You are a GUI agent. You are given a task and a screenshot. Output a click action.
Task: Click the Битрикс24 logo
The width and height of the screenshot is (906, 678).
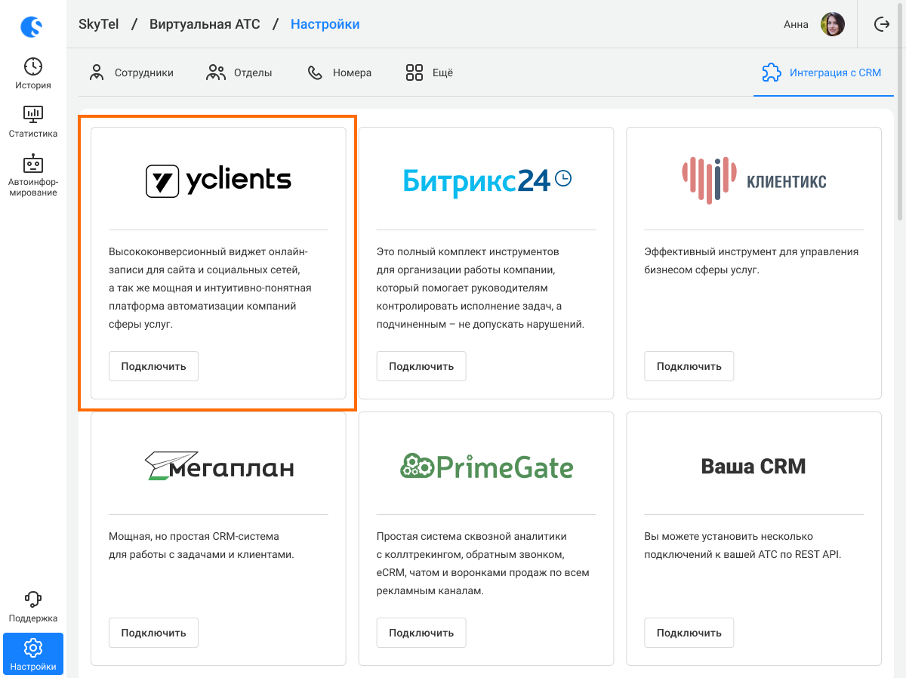[487, 181]
